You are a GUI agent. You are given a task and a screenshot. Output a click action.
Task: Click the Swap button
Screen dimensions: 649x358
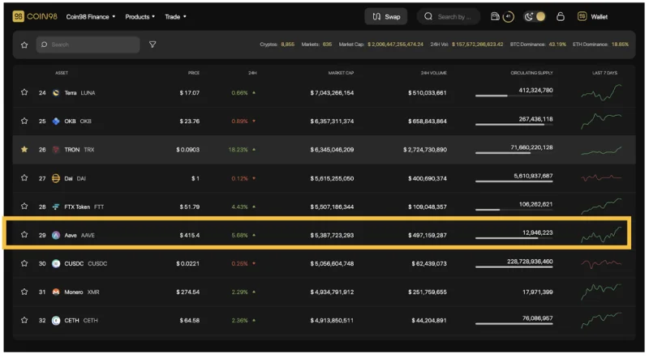click(x=386, y=16)
